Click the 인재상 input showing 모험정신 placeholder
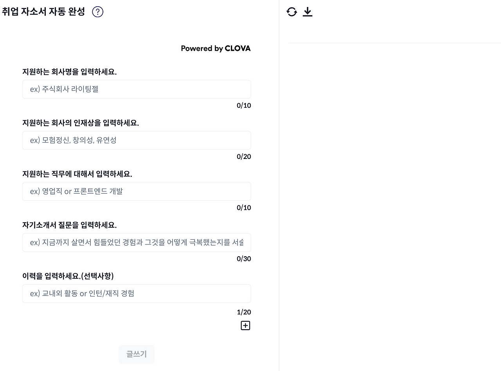This screenshot has height=371, width=501. click(137, 140)
